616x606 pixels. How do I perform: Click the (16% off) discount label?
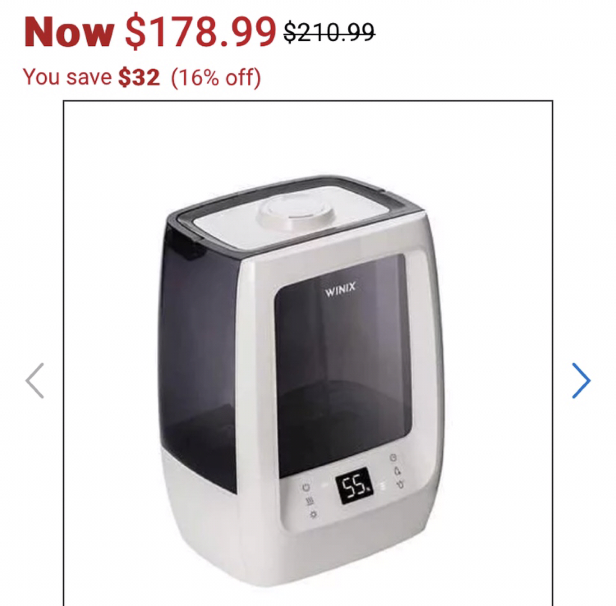(x=216, y=77)
